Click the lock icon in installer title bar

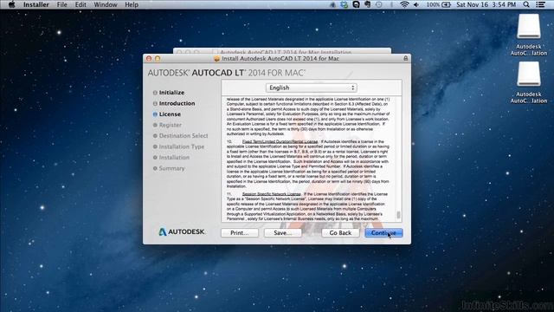406,58
